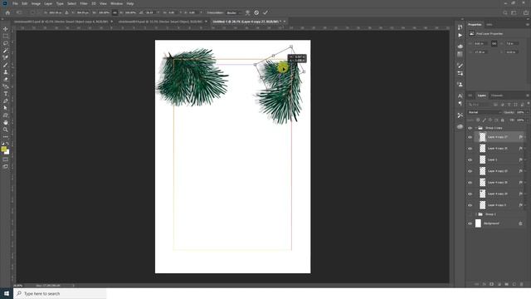The image size is (531, 299).
Task: Toggle the aspect ratio link icon
Action: pyautogui.click(x=114, y=12)
